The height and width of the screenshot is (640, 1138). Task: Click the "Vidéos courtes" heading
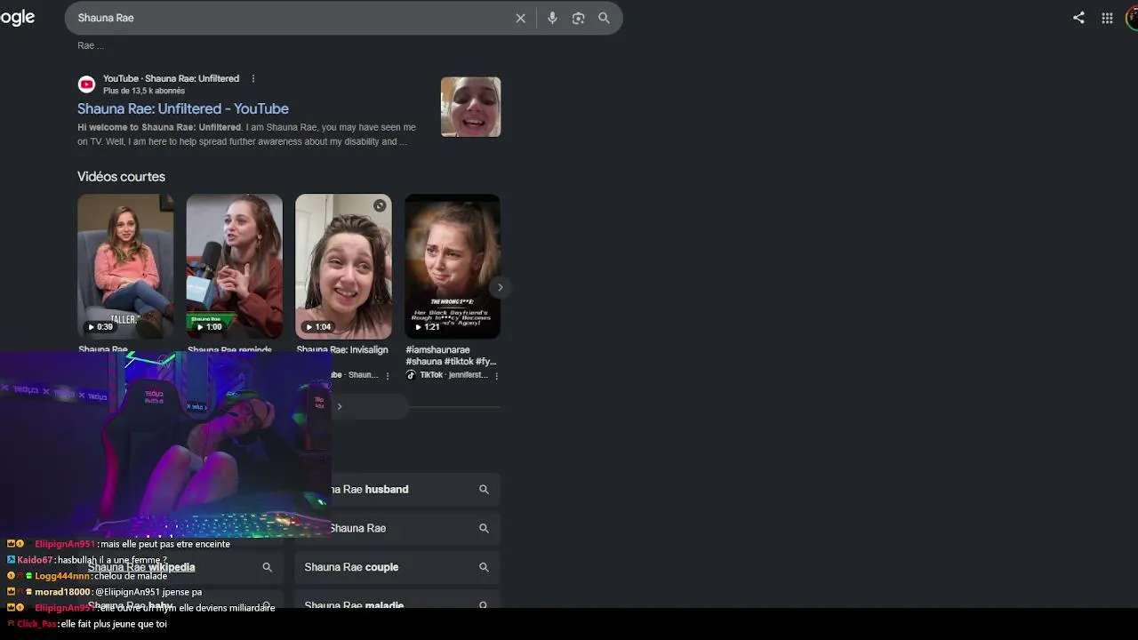pos(121,177)
